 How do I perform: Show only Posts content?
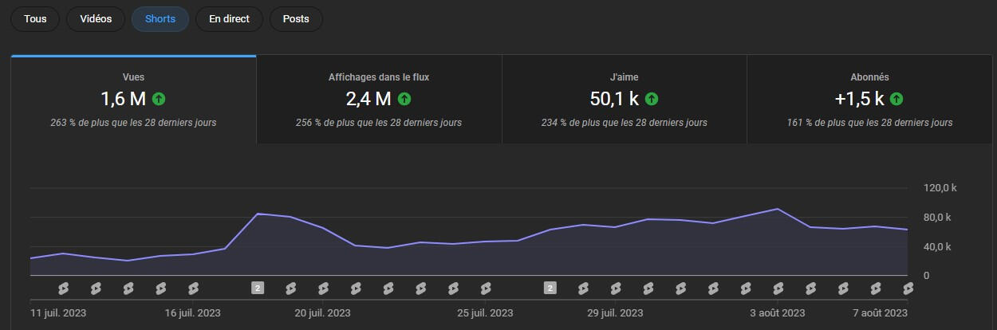point(296,19)
